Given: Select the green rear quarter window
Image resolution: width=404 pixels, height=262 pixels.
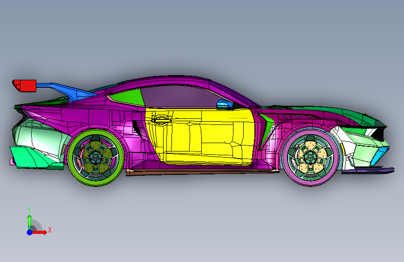Looking at the screenshot, I should pyautogui.click(x=129, y=97).
